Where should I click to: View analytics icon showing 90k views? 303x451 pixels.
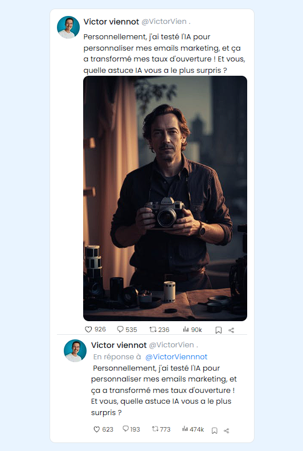[x=186, y=329]
